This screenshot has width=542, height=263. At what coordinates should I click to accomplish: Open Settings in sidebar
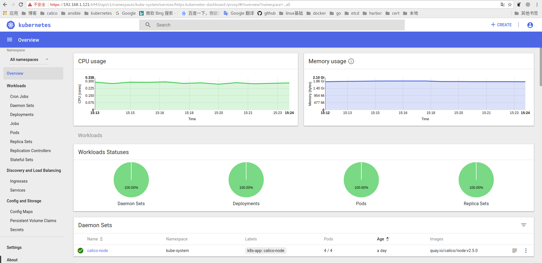[x=14, y=247]
